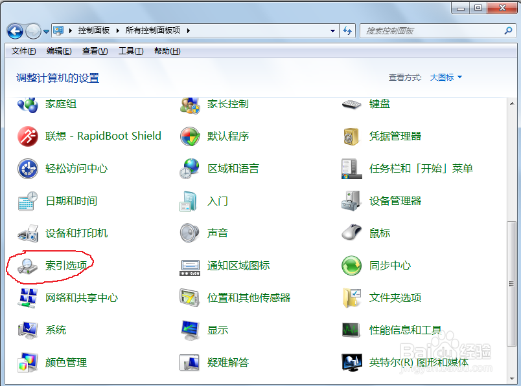Open 鼠标 (Mouse) settings
The width and height of the screenshot is (521, 386).
pyautogui.click(x=381, y=233)
